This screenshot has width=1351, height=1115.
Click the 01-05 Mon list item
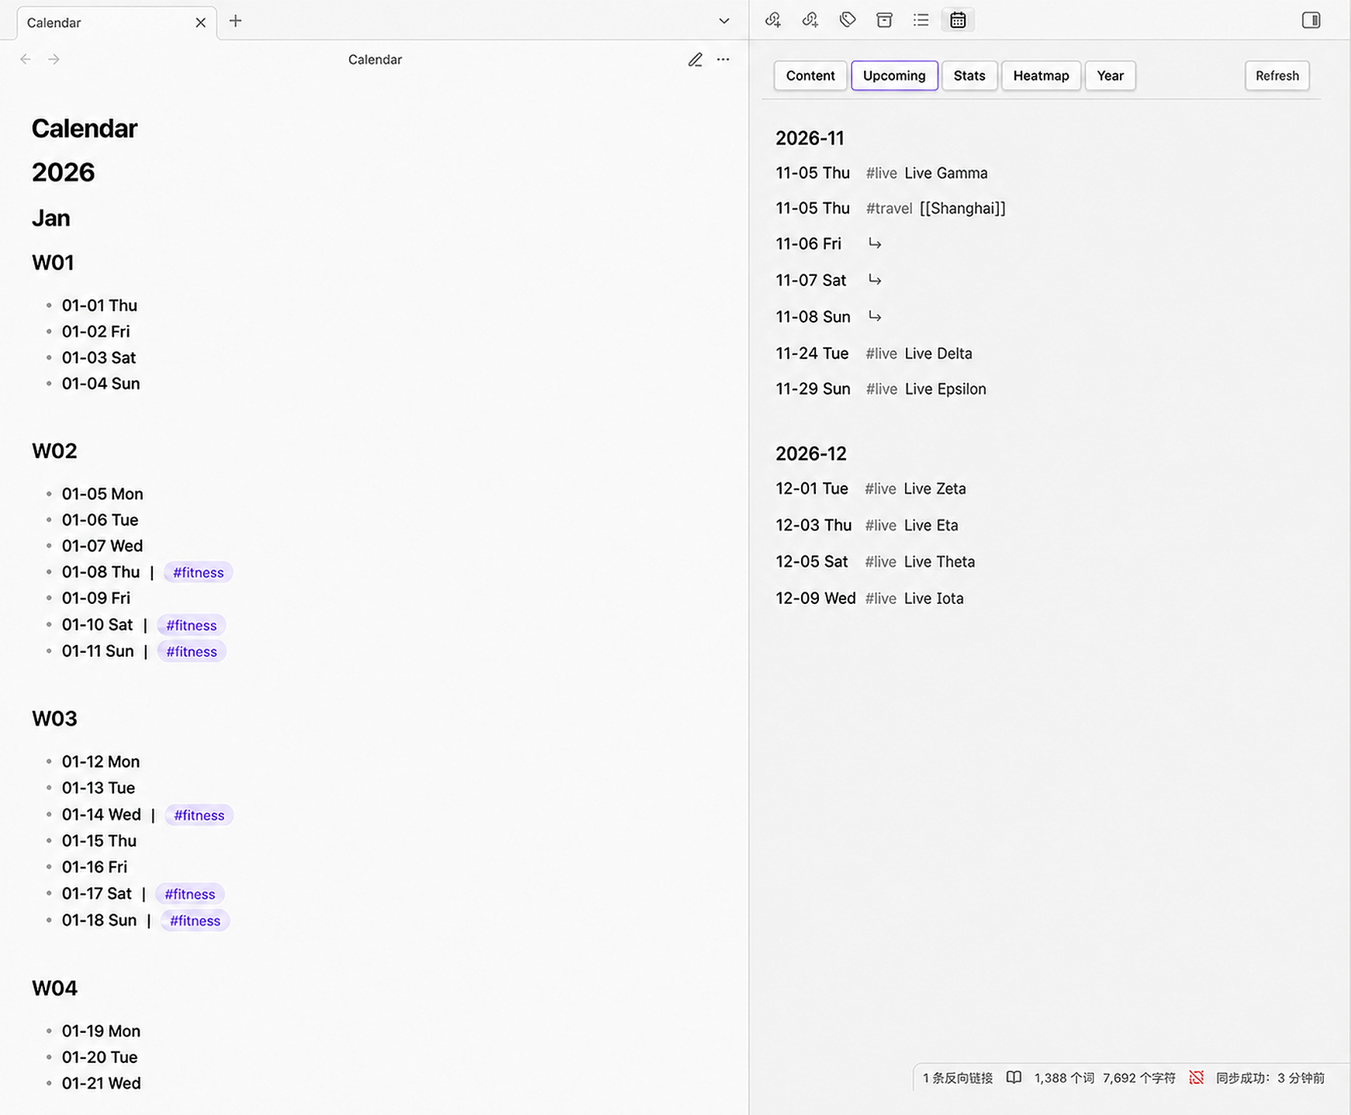pos(102,494)
